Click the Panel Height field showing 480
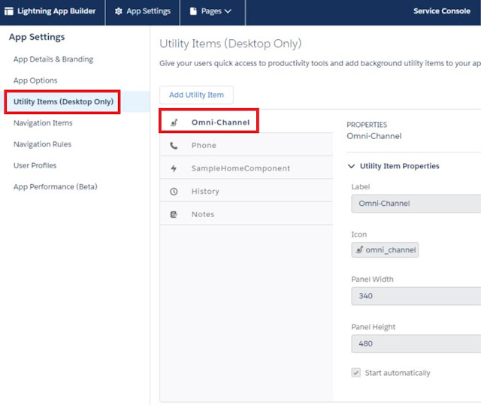 pos(416,343)
